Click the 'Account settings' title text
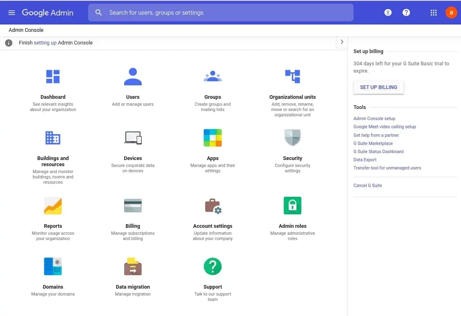 click(x=213, y=226)
